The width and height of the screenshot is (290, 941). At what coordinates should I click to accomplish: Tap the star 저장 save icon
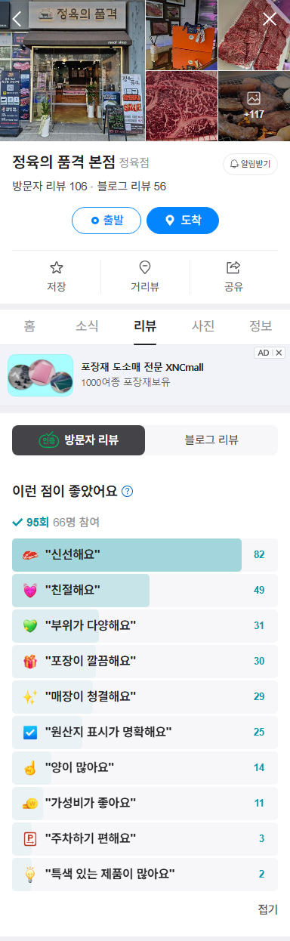[x=57, y=267]
